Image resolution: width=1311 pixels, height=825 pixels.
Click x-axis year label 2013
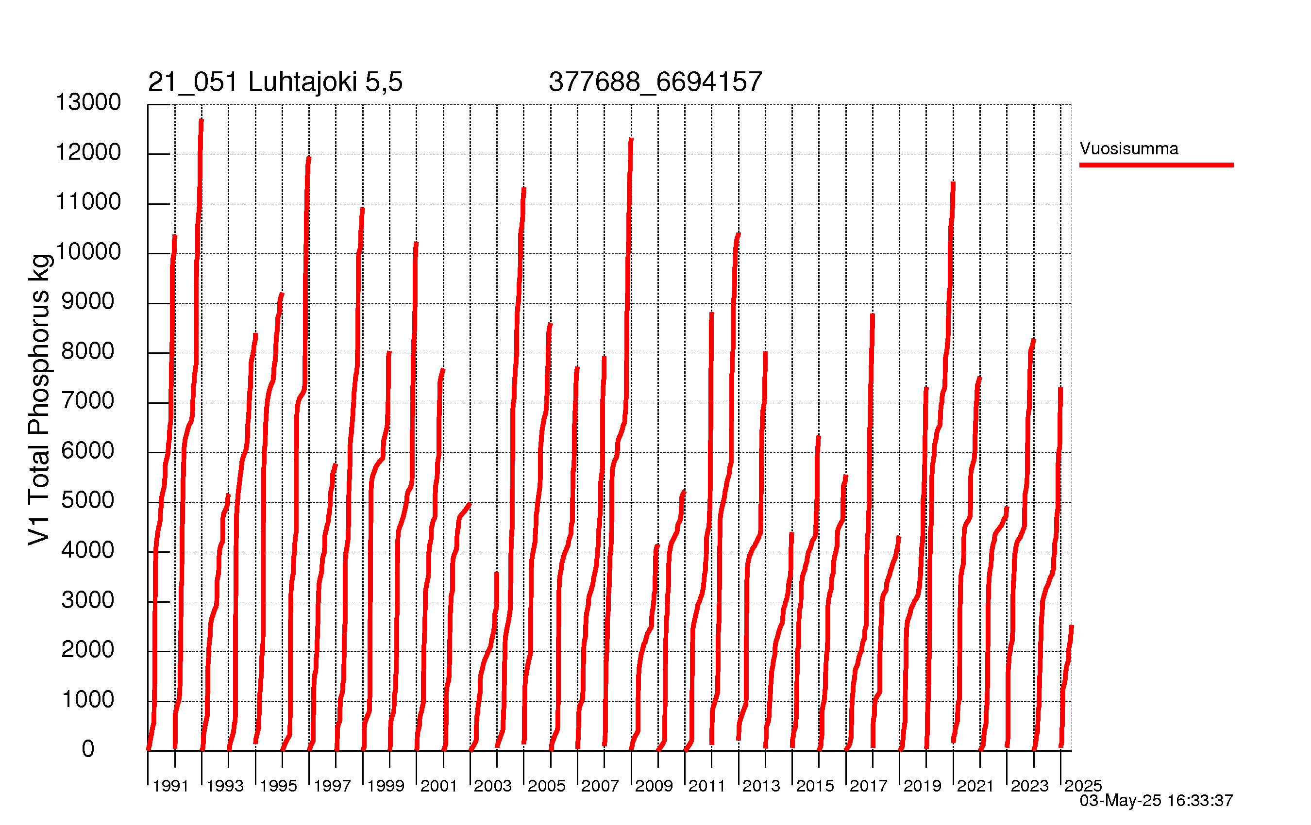pos(761,786)
